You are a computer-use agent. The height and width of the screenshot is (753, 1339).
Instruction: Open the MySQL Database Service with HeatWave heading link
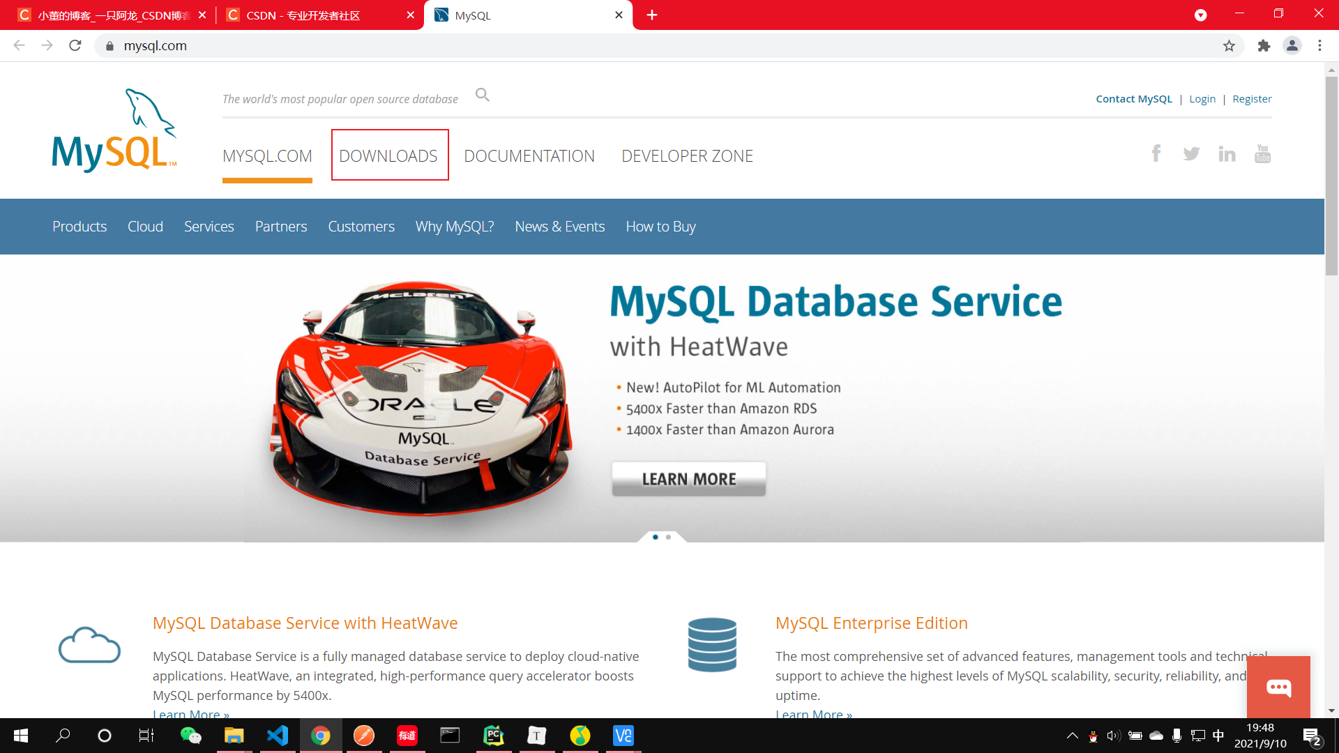pos(305,623)
